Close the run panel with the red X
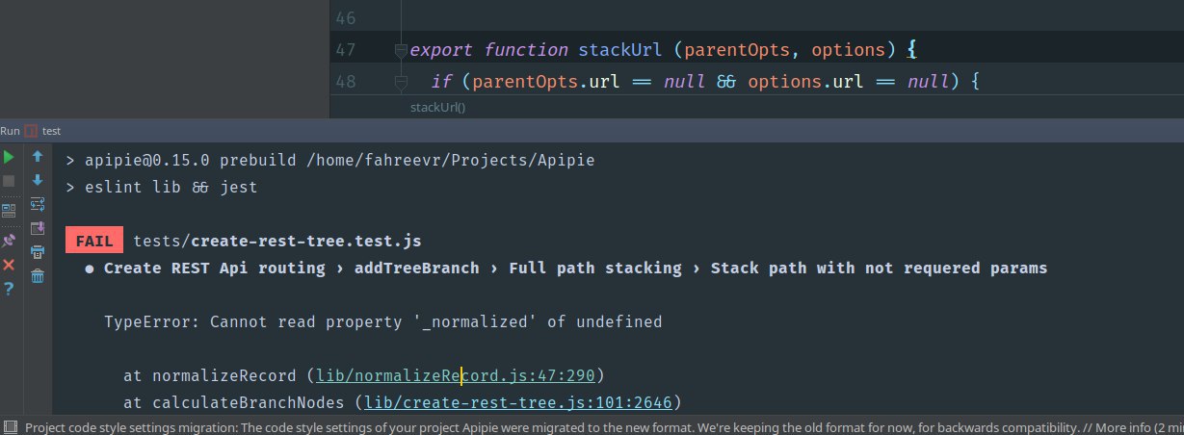1184x435 pixels. tap(9, 264)
